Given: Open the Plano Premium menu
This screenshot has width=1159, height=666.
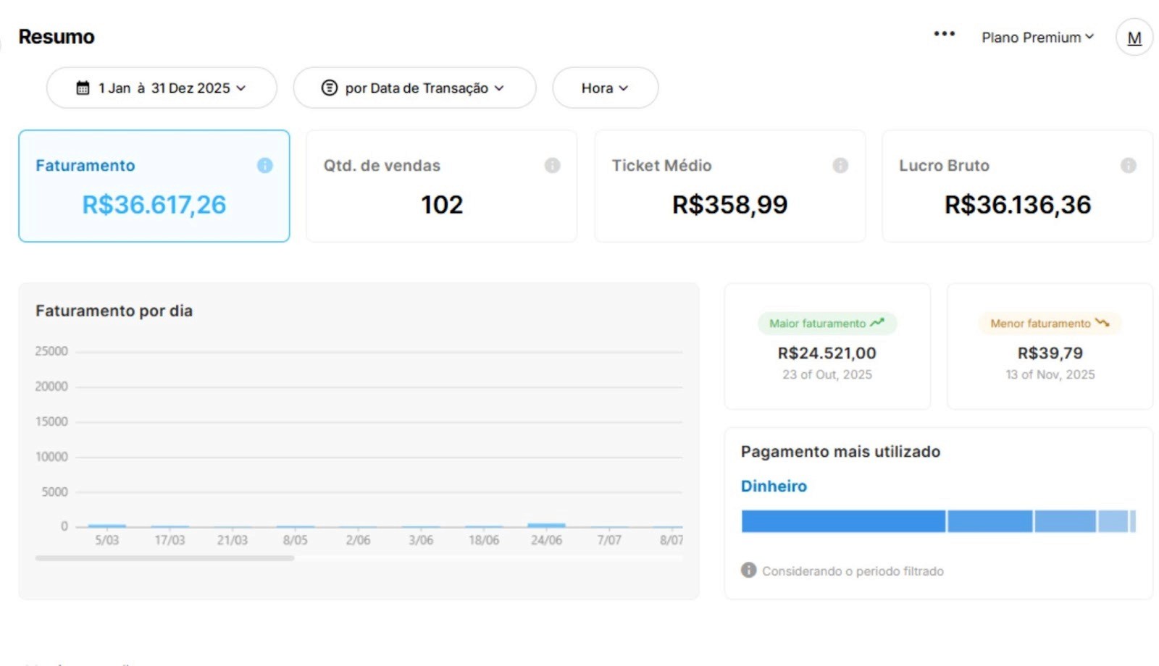Looking at the screenshot, I should tap(1037, 37).
